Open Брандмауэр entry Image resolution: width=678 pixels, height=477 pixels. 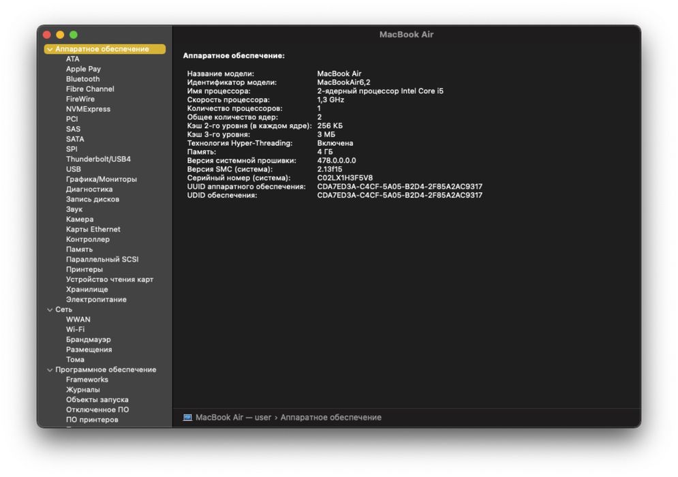88,339
